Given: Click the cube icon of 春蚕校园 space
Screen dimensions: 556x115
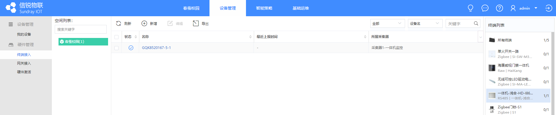Looking at the screenshot, I should (x=62, y=42).
